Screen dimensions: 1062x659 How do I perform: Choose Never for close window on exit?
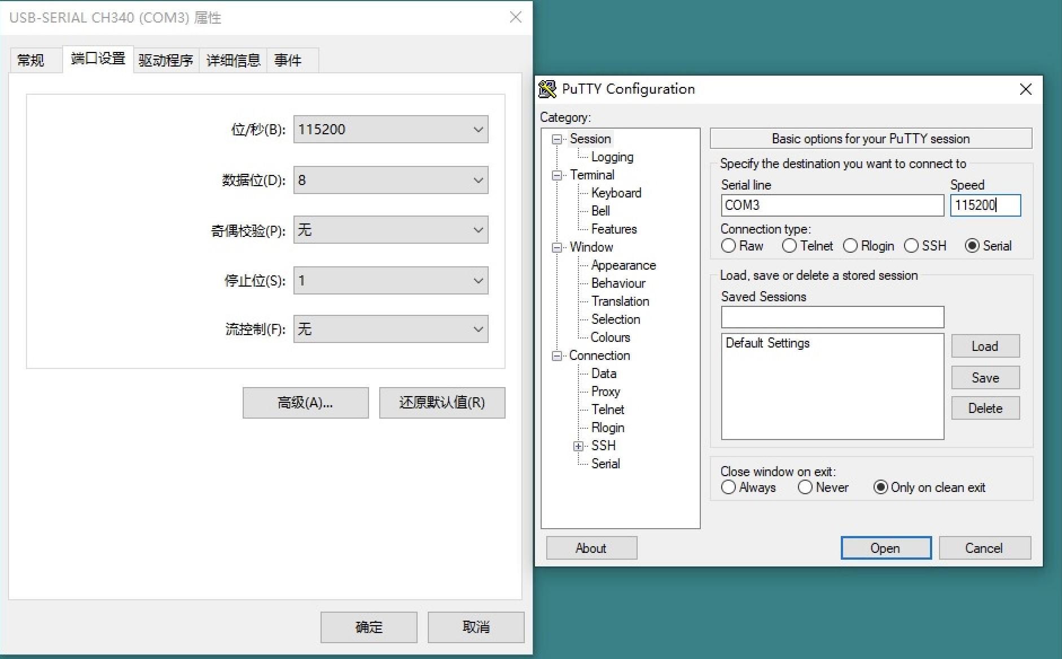pos(805,487)
